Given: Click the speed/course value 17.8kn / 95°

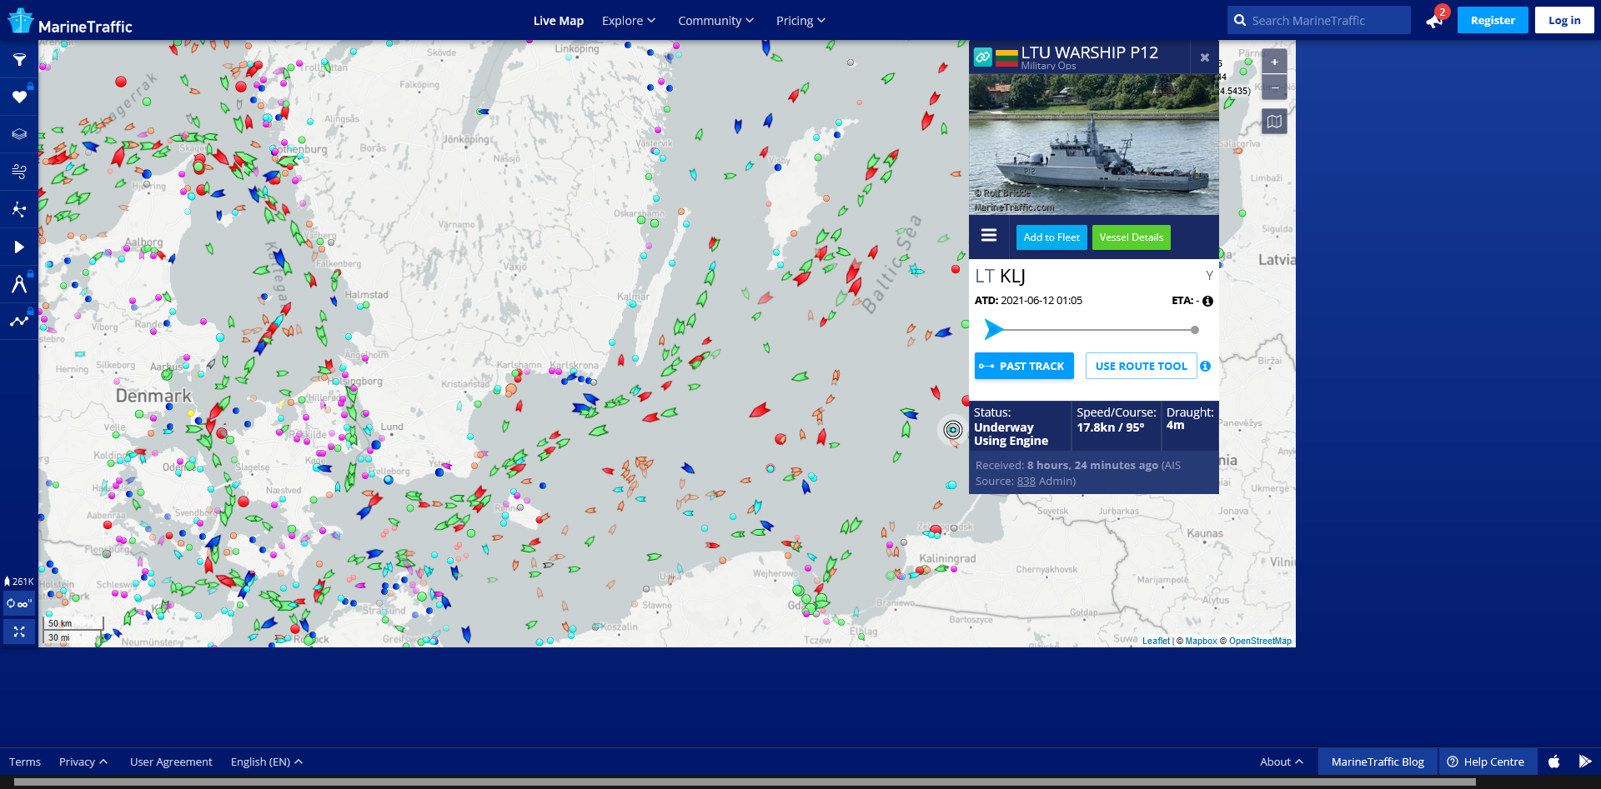Looking at the screenshot, I should pyautogui.click(x=1110, y=427).
